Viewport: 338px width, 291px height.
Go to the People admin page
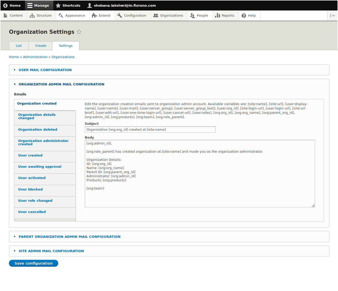point(199,16)
